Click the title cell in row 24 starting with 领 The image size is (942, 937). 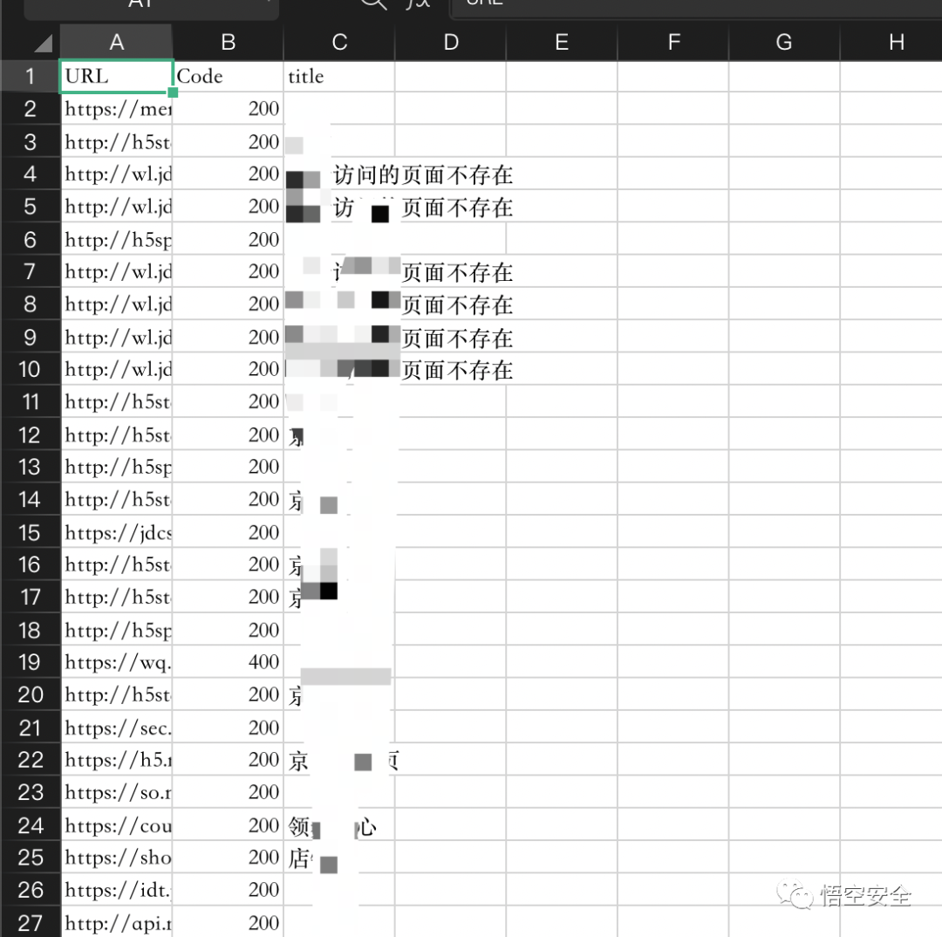pos(339,825)
